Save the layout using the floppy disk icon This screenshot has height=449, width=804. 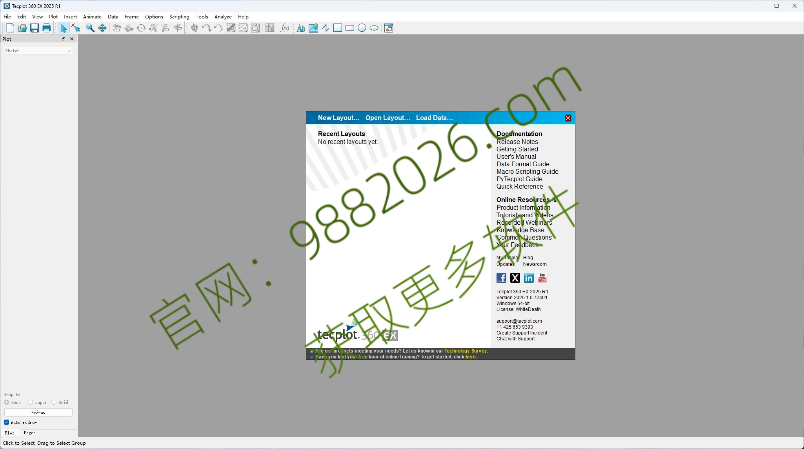(x=35, y=28)
